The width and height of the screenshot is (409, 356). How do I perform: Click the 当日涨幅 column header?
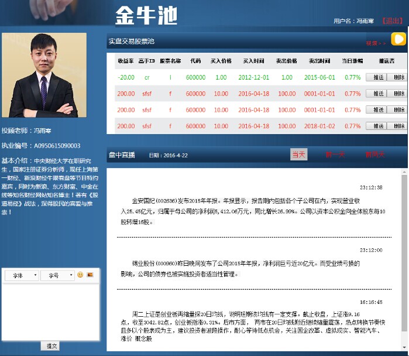[352, 61]
